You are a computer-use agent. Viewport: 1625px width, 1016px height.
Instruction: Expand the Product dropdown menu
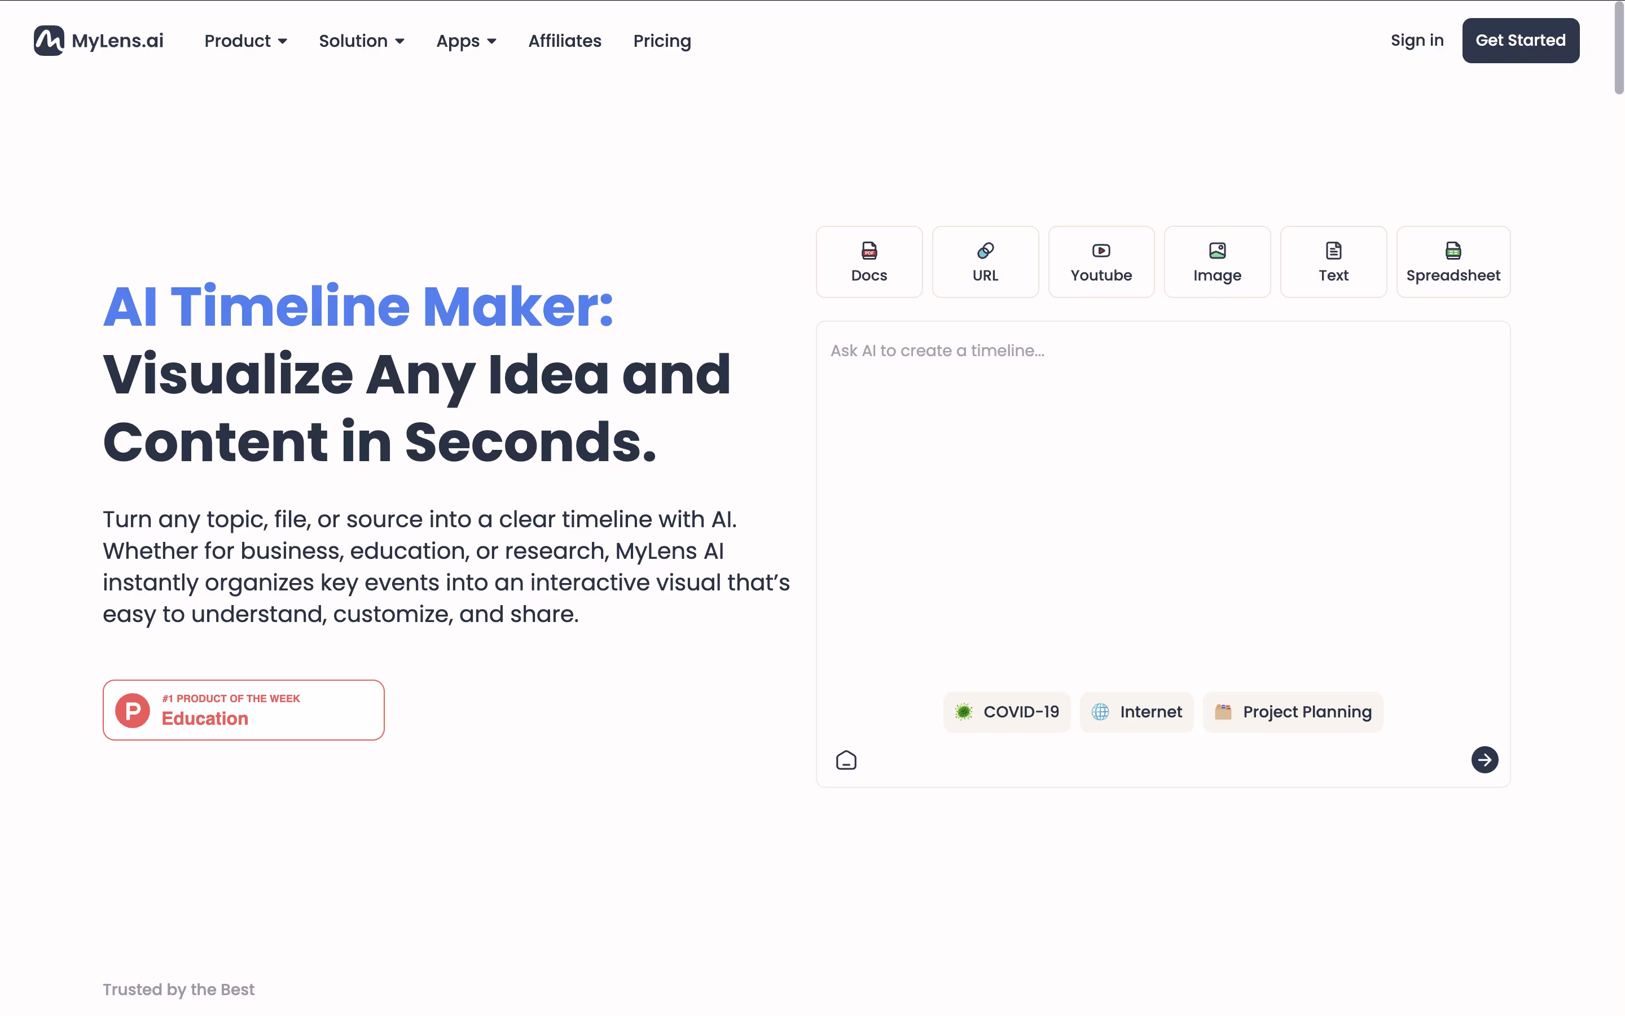pos(246,41)
